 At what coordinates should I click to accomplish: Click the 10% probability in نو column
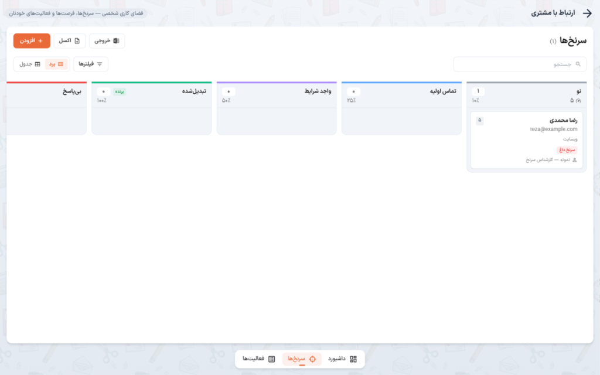pyautogui.click(x=476, y=101)
